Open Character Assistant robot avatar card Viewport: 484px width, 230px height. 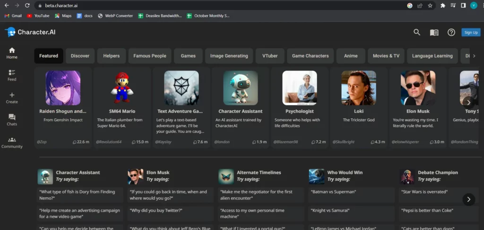pyautogui.click(x=241, y=88)
